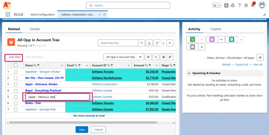The width and height of the screenshot is (269, 135).
Task: Click the filter funnel on Email column
Action: [x=80, y=65]
